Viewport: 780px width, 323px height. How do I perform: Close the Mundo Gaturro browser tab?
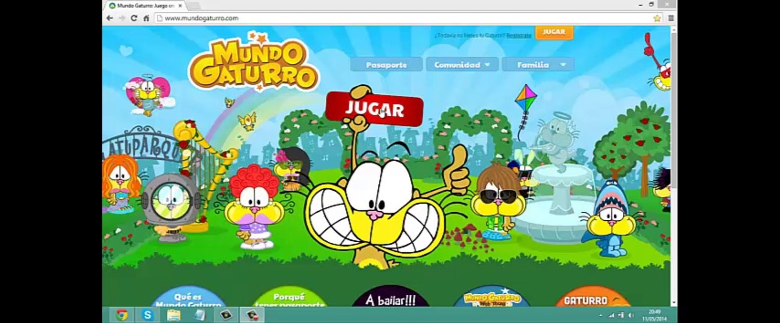(x=180, y=6)
